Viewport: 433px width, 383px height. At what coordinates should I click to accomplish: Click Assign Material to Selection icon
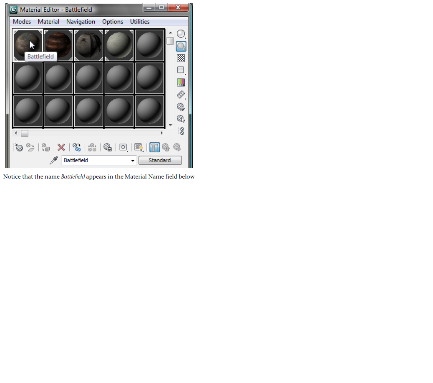(45, 147)
